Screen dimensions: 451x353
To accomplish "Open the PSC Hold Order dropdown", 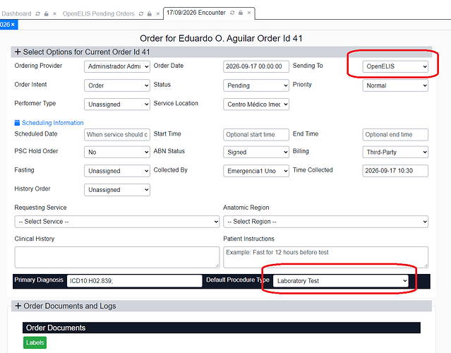I will (x=117, y=152).
